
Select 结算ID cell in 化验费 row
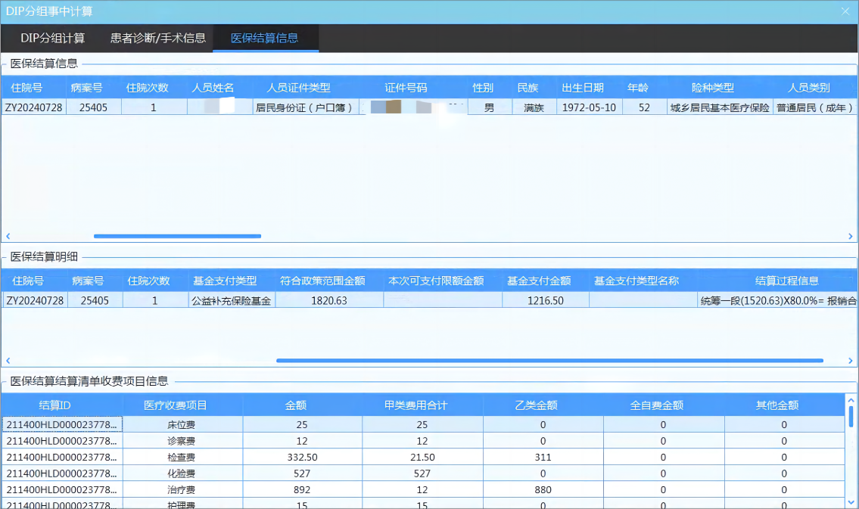tap(62, 473)
